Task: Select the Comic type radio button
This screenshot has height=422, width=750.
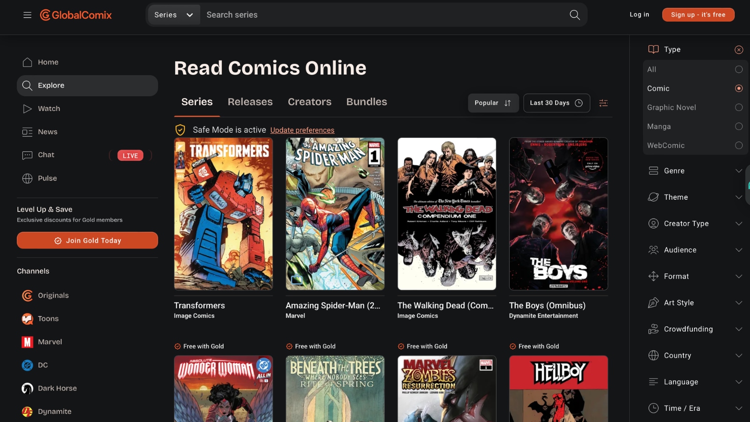Action: click(x=739, y=89)
